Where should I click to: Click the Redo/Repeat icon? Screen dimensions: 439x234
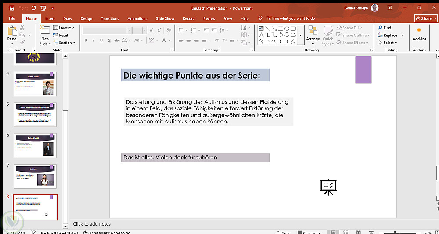tap(34, 8)
